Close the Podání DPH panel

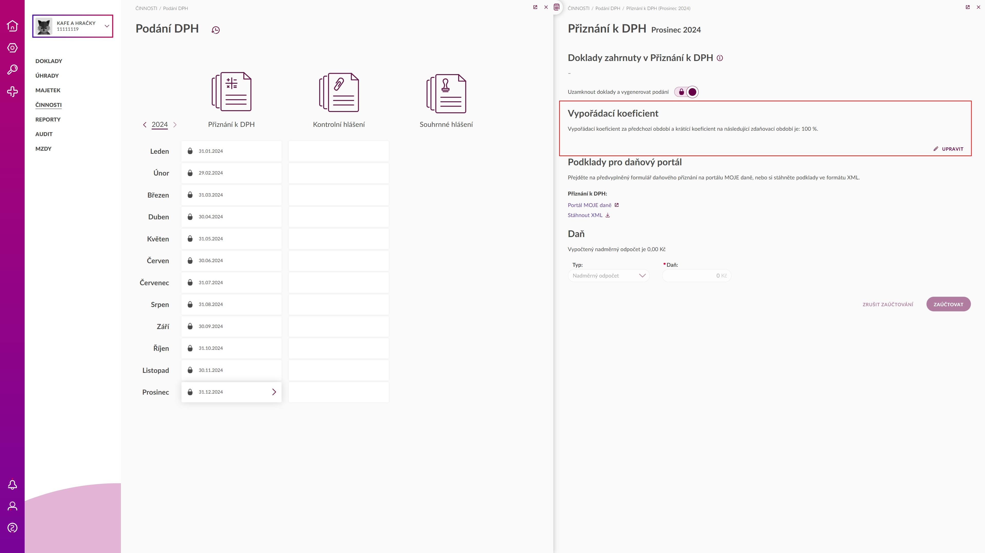[546, 7]
